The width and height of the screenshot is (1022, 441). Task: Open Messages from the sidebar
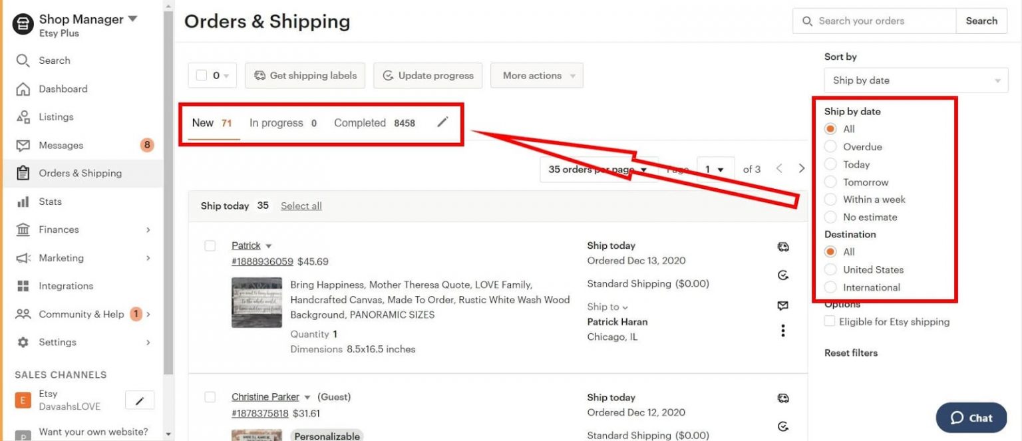click(60, 145)
